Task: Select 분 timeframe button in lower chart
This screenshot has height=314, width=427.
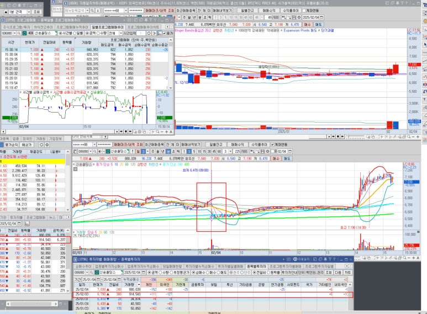Action: pos(168,151)
